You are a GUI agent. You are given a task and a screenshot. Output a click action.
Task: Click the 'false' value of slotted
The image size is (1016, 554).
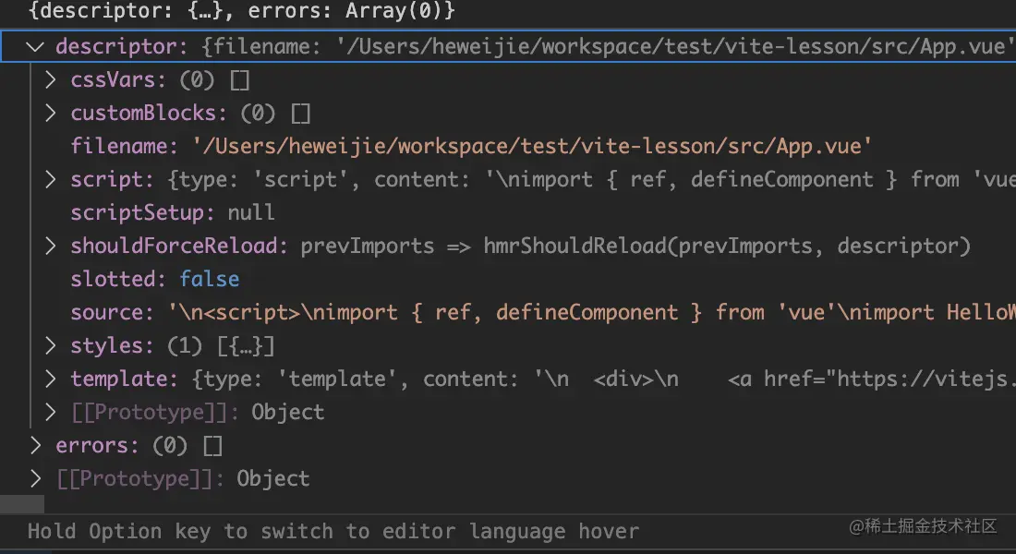pyautogui.click(x=210, y=279)
